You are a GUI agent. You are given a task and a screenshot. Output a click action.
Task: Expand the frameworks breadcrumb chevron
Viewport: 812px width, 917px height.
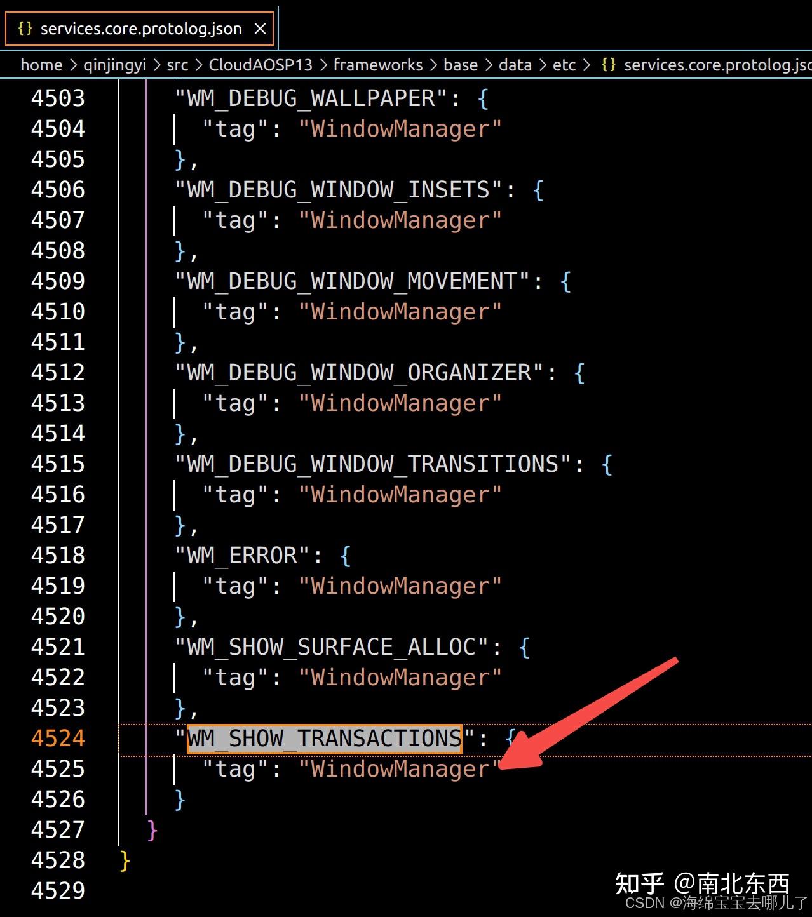click(x=433, y=64)
